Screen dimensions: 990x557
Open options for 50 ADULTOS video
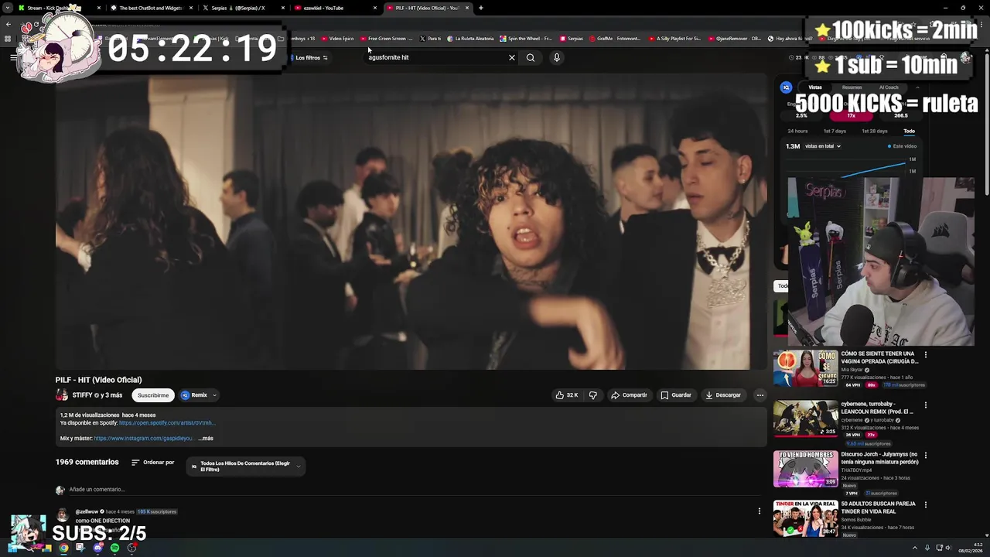(926, 505)
